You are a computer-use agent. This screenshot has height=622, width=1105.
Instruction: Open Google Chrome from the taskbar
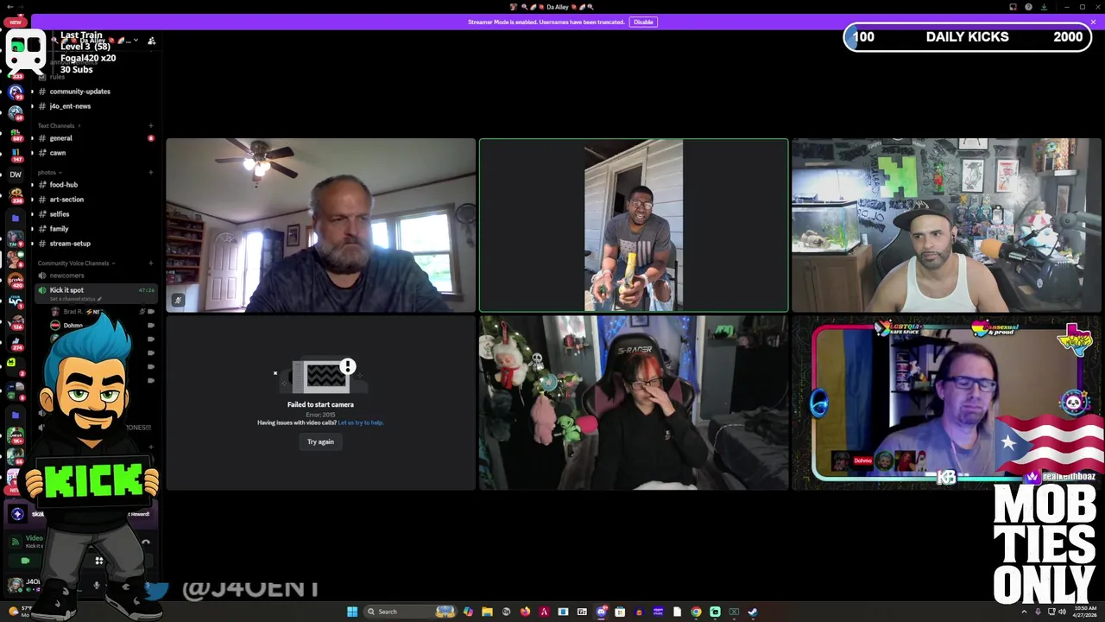[x=696, y=612]
